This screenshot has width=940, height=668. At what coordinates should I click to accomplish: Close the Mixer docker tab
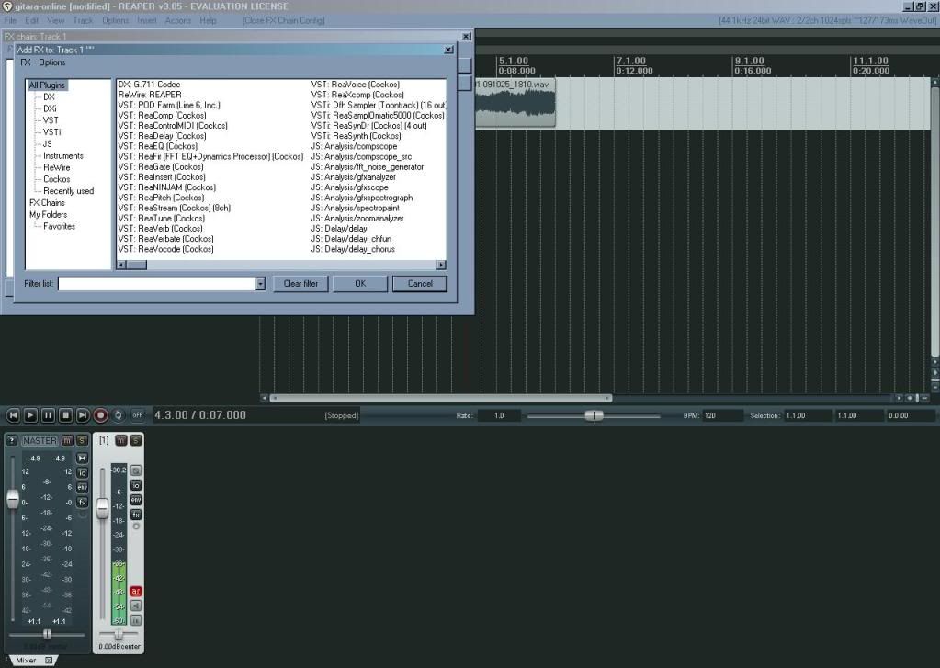pyautogui.click(x=49, y=661)
